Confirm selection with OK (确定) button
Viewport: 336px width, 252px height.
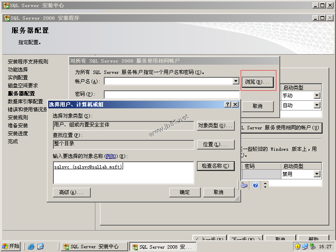185,192
